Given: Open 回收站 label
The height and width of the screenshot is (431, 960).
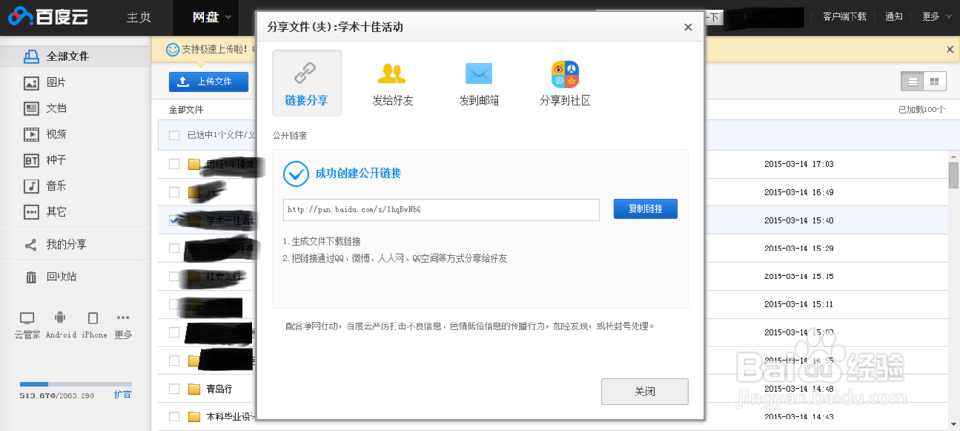Looking at the screenshot, I should point(61,276).
